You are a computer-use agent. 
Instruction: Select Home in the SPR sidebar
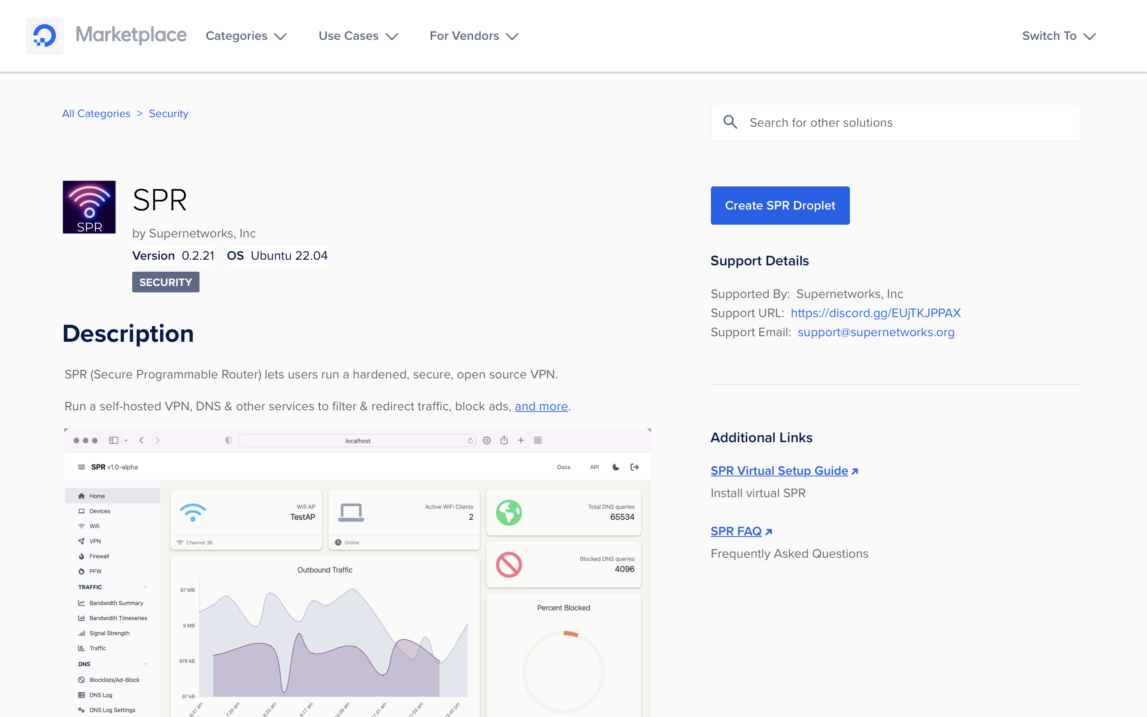pyautogui.click(x=112, y=496)
